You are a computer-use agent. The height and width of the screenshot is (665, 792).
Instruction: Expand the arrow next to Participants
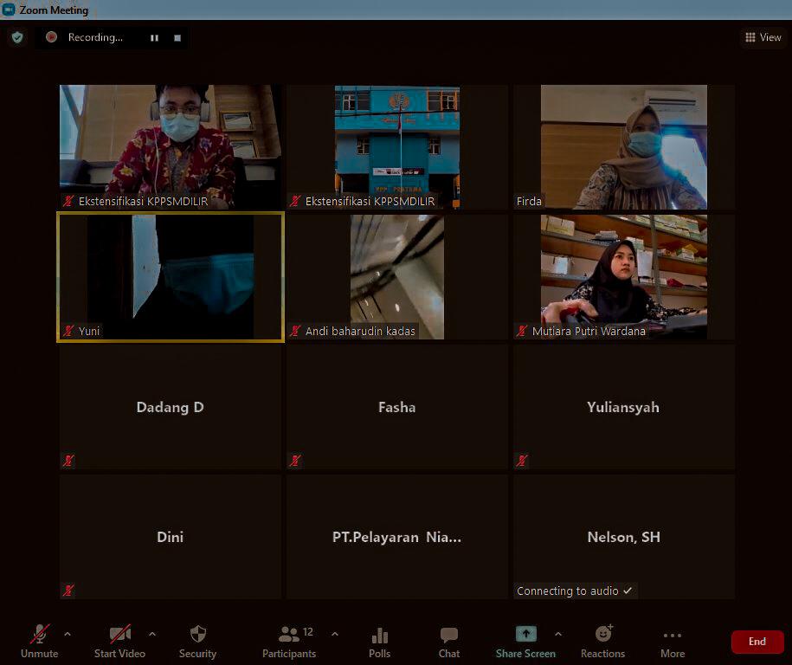coord(335,634)
